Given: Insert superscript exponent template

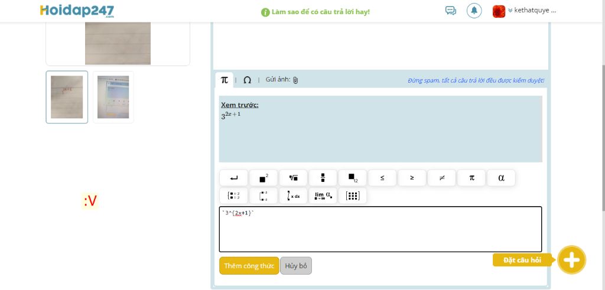Looking at the screenshot, I should click(x=264, y=178).
